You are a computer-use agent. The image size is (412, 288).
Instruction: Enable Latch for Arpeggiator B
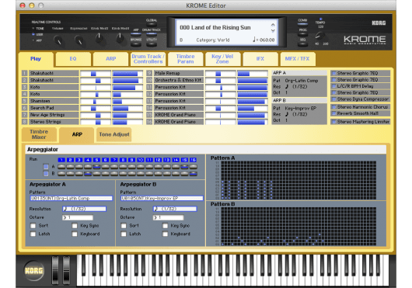coord(124,234)
